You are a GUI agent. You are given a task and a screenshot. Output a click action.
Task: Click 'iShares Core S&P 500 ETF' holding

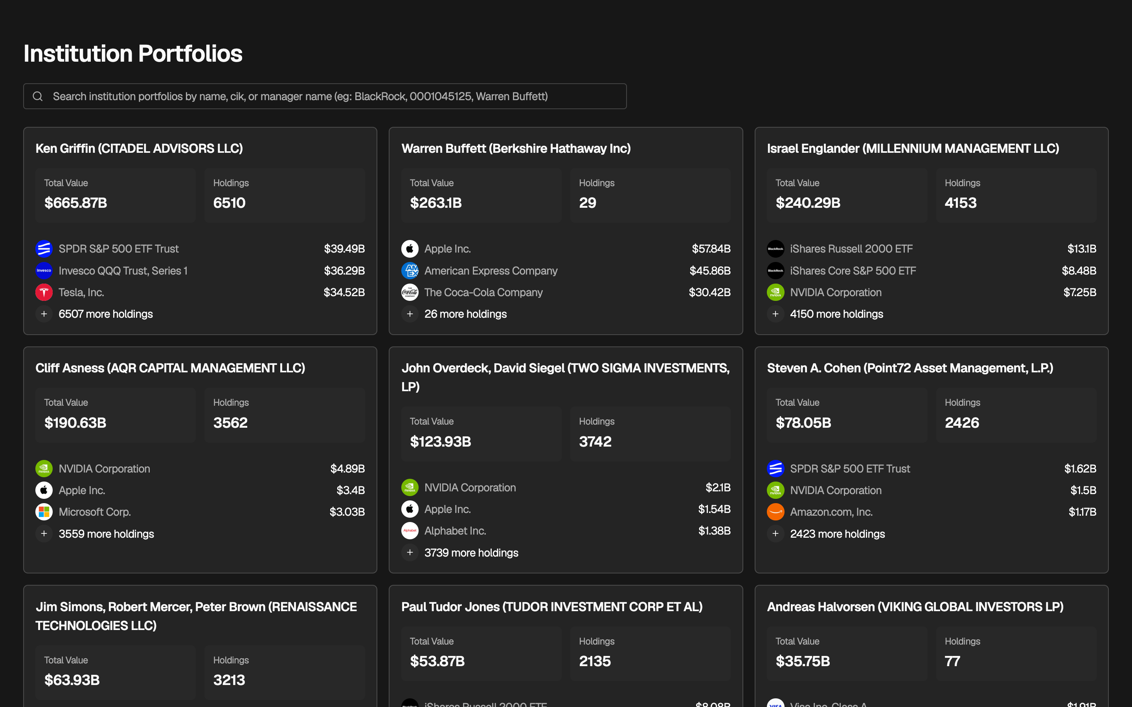click(x=853, y=271)
